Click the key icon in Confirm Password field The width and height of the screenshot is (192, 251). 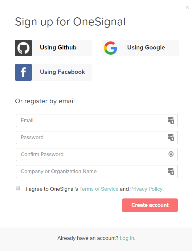pos(171,154)
